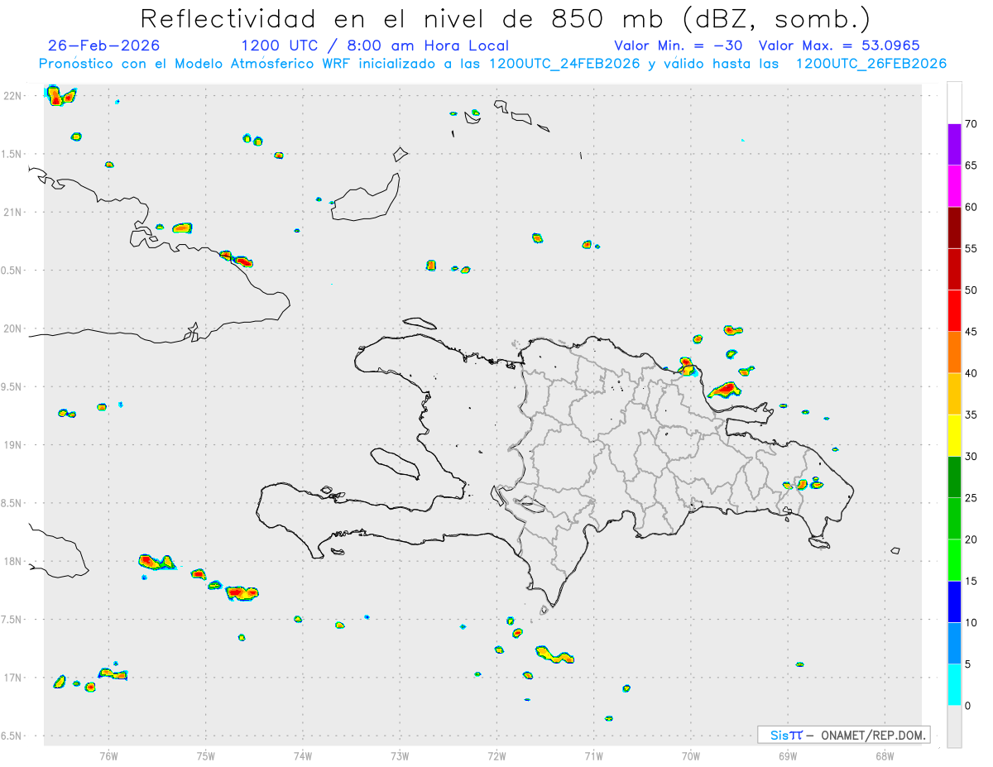Click the 'Valor Max. = 53.0965' text
Screen dimensions: 993x767
[839, 46]
